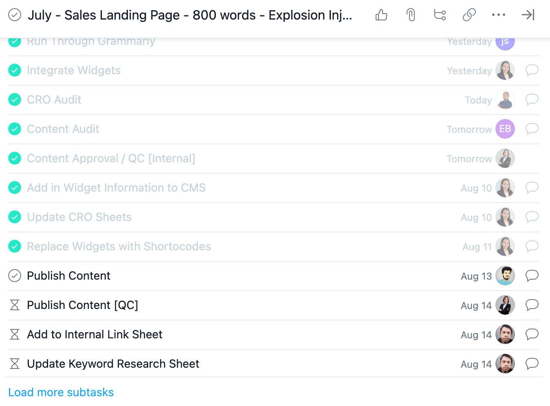The height and width of the screenshot is (406, 550).
Task: Click assignee avatar on Update Keyword Research Sheet
Action: [505, 364]
